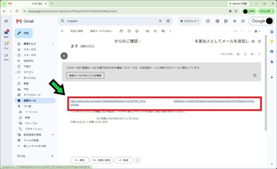The height and width of the screenshot is (169, 277).
Task: Click the Print all icon
Action: point(253,41)
